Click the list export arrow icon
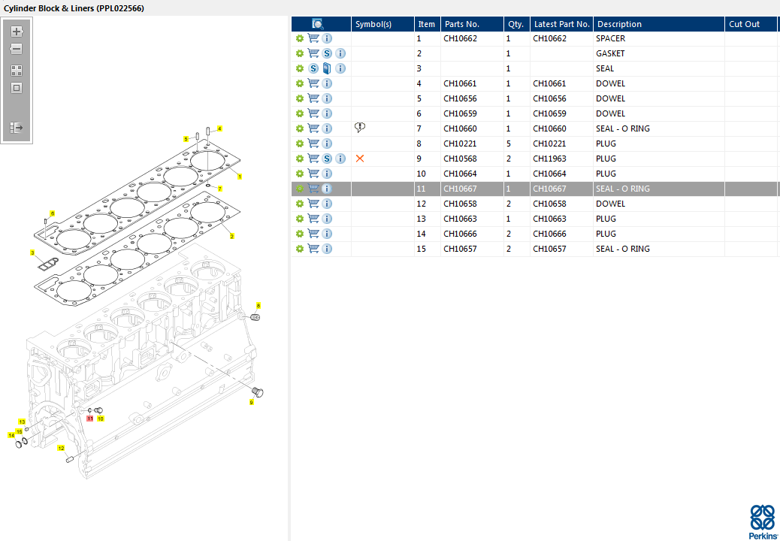This screenshot has height=541, width=780. [x=17, y=128]
